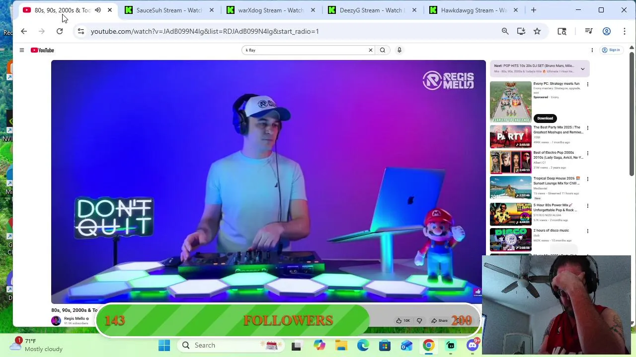The height and width of the screenshot is (357, 636).
Task: Click Download on the Evony ad
Action: click(x=545, y=118)
